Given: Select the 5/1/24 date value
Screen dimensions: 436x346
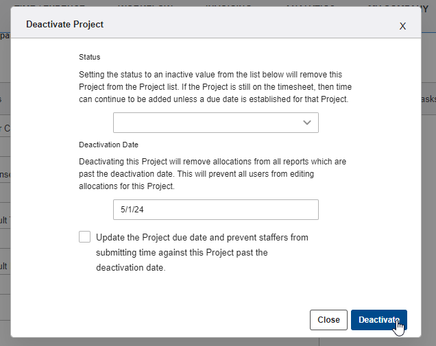Looking at the screenshot, I should 132,210.
